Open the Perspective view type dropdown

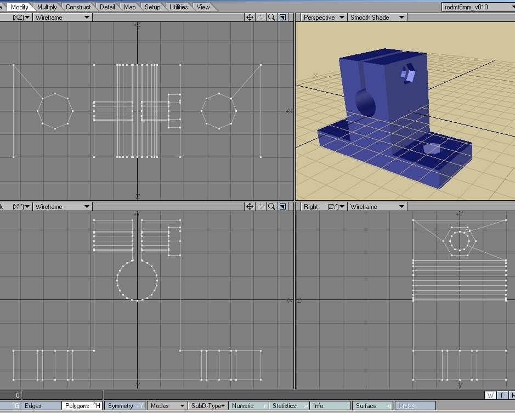click(324, 18)
